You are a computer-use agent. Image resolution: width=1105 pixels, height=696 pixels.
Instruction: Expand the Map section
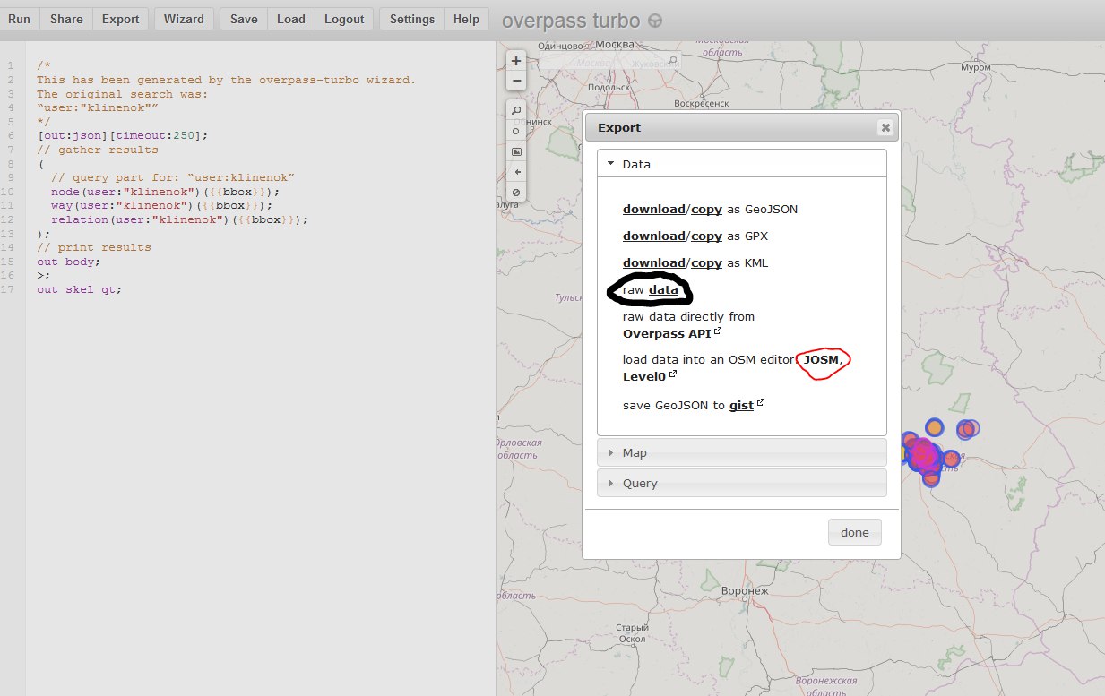pos(742,452)
